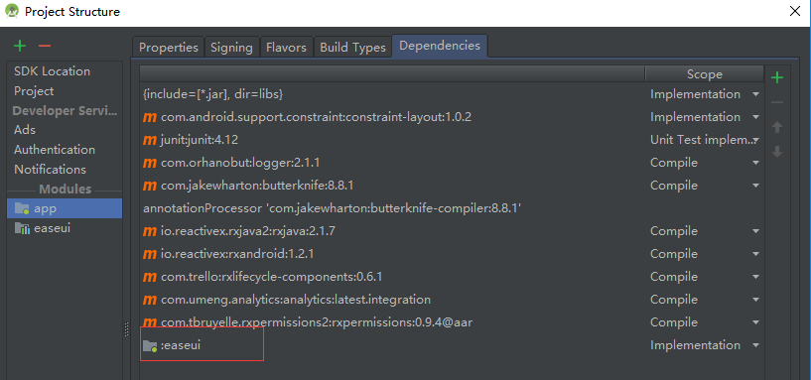This screenshot has height=380, width=811.
Task: Click the sidebar splitter handle
Action: tap(126, 329)
